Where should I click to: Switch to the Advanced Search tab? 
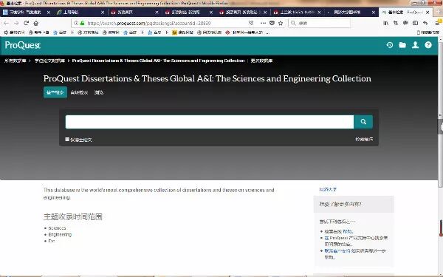pos(80,92)
